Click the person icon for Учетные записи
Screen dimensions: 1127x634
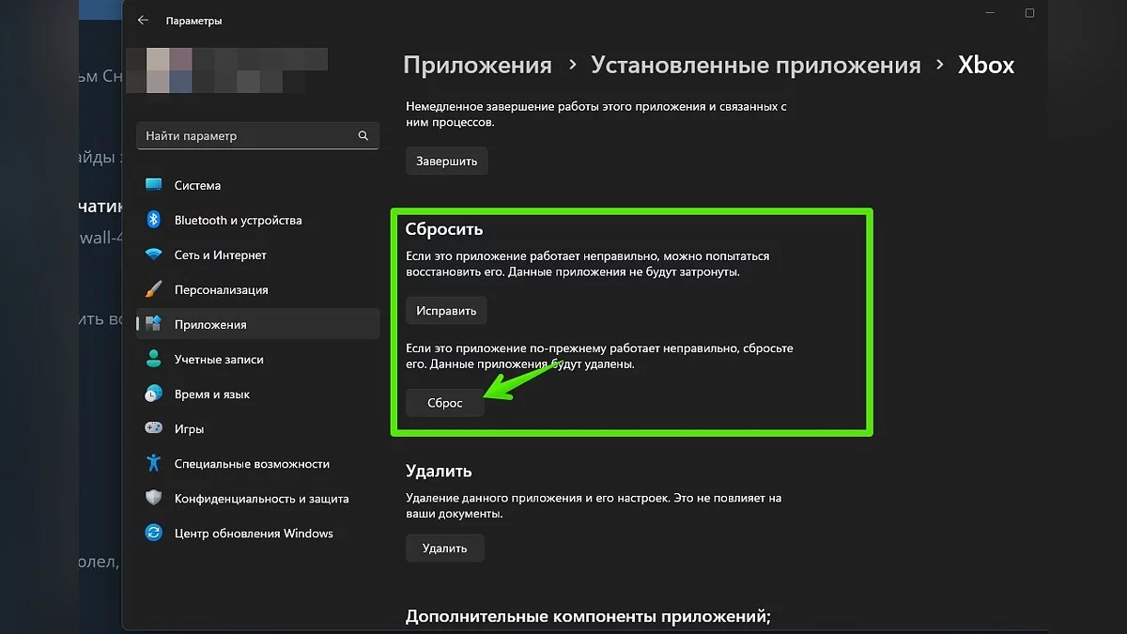click(x=154, y=359)
